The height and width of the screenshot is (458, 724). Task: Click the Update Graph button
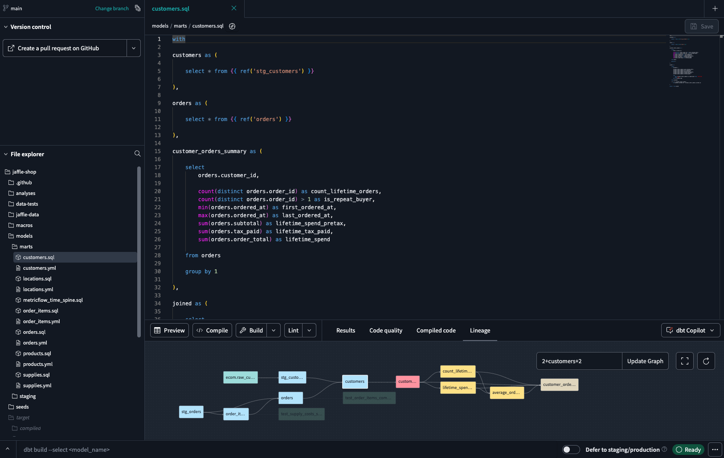[644, 361]
